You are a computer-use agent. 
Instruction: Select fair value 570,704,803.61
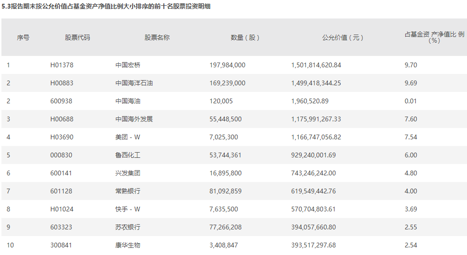tap(314, 209)
